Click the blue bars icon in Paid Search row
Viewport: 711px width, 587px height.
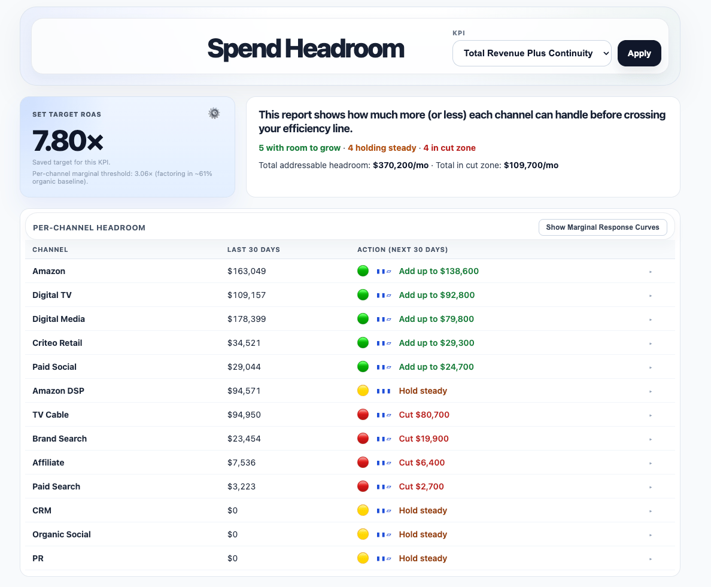tap(384, 487)
